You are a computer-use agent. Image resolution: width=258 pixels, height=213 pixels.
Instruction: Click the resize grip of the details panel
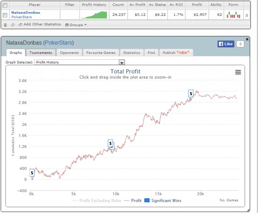coord(248,210)
